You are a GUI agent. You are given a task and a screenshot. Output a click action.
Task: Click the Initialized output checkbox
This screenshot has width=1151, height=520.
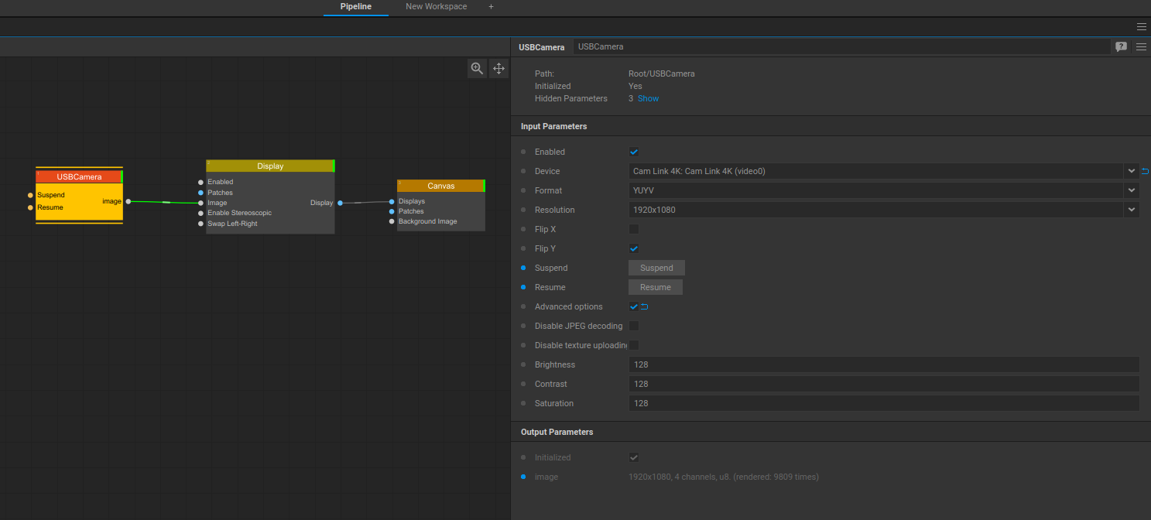click(x=634, y=457)
